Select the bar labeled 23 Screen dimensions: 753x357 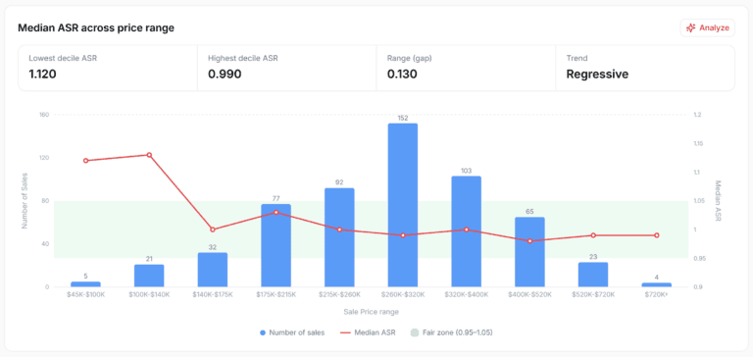pyautogui.click(x=593, y=275)
